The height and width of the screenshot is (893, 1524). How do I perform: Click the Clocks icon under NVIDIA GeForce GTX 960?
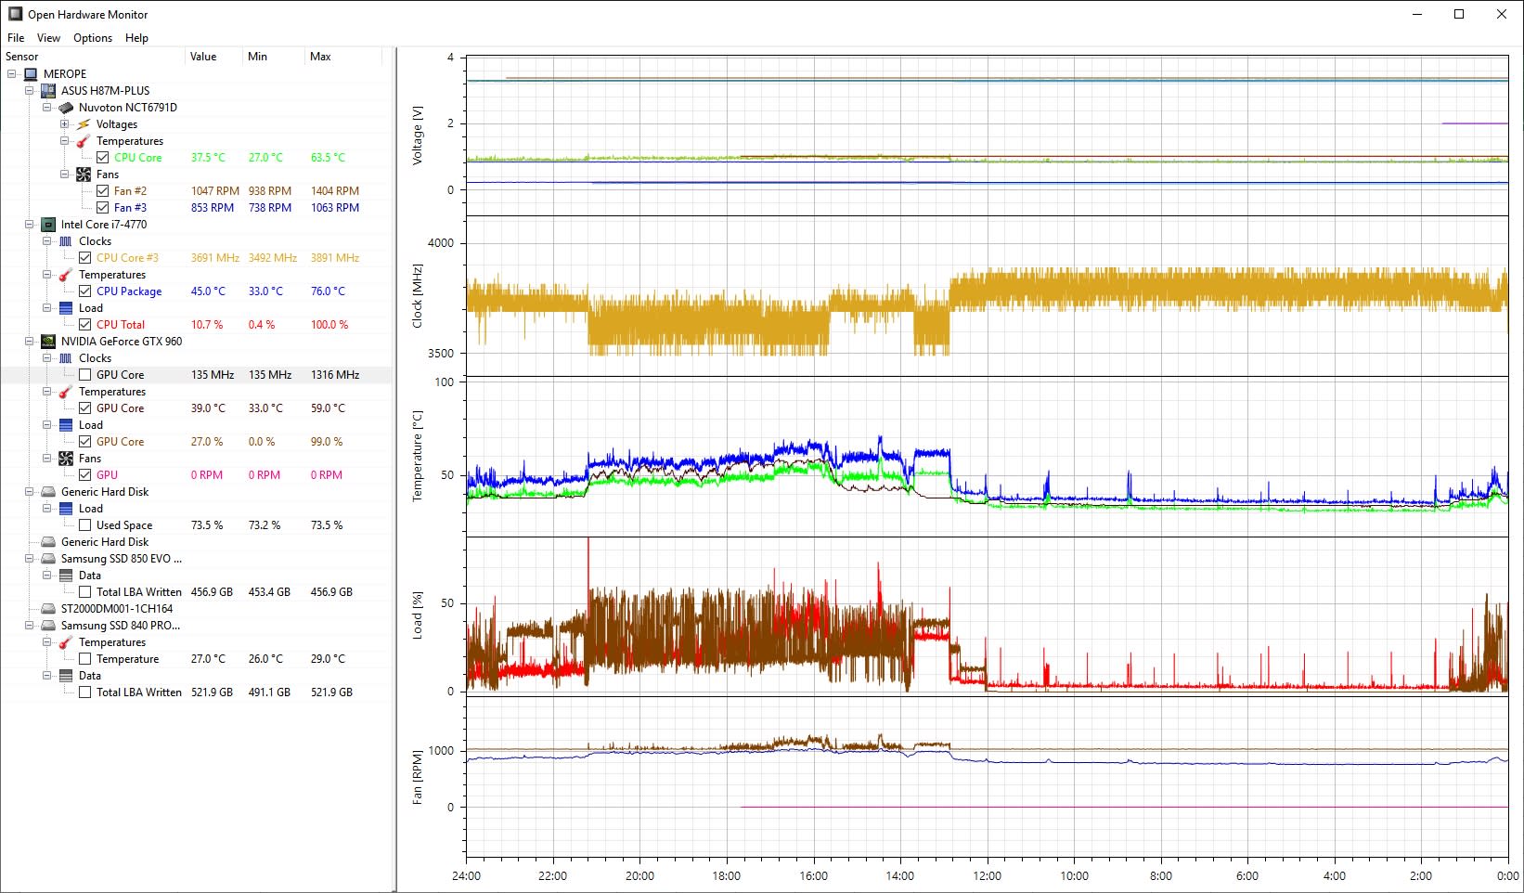[x=66, y=358]
